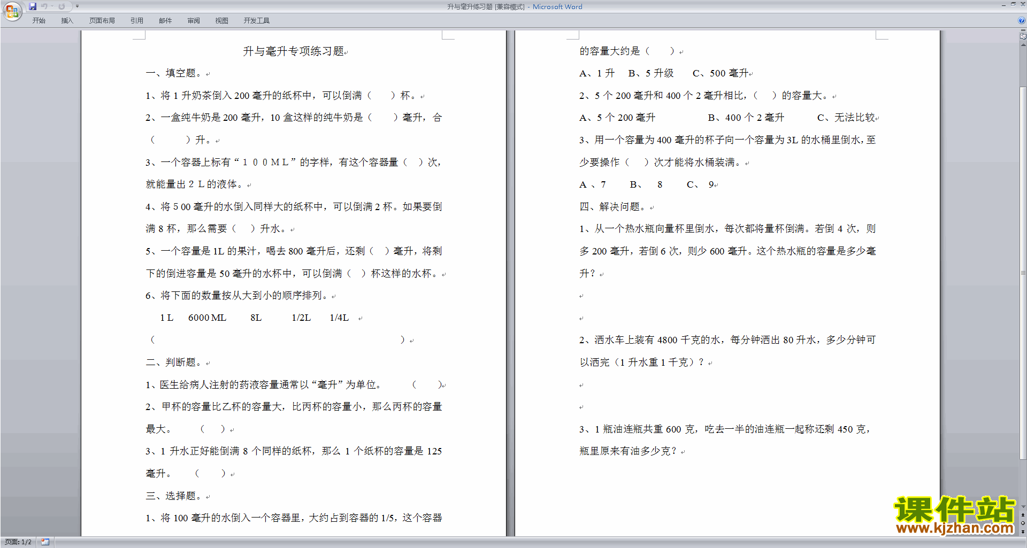Click the heading 一、填空题。
Screen dimensions: 1027x548
click(x=174, y=73)
